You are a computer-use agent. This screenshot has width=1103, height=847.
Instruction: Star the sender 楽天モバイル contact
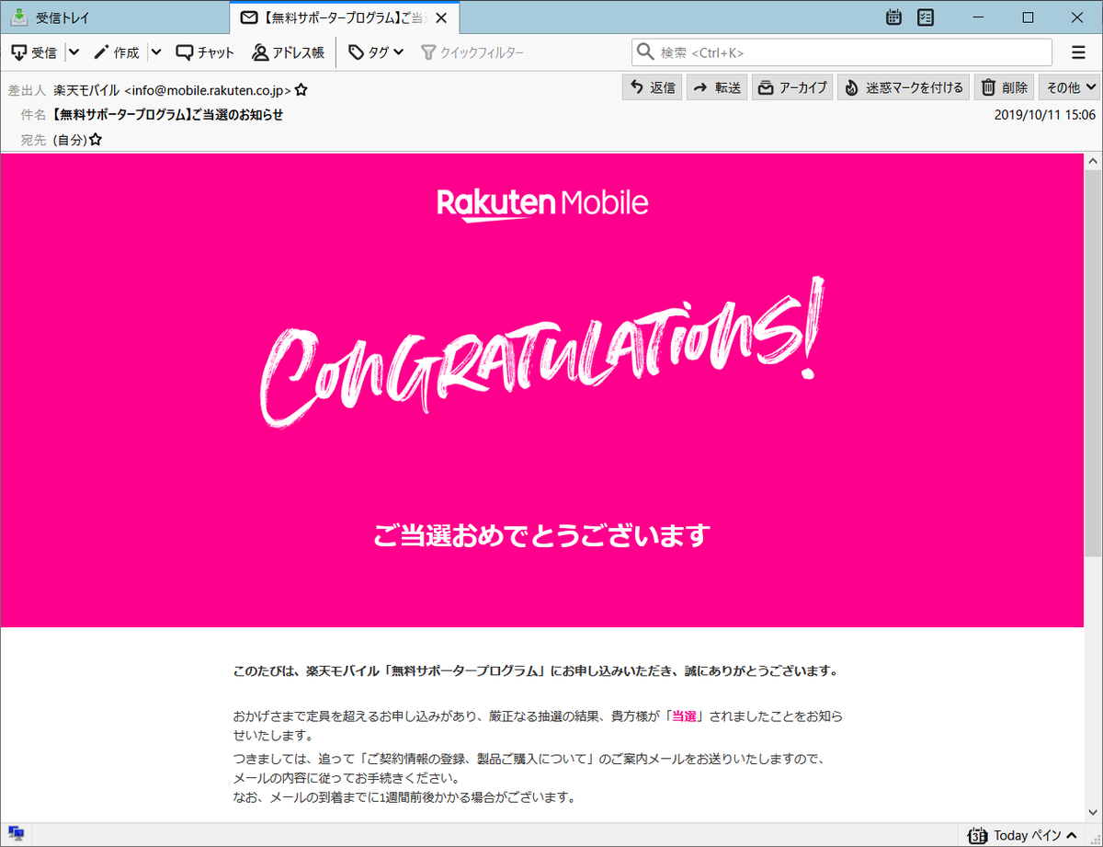[301, 90]
